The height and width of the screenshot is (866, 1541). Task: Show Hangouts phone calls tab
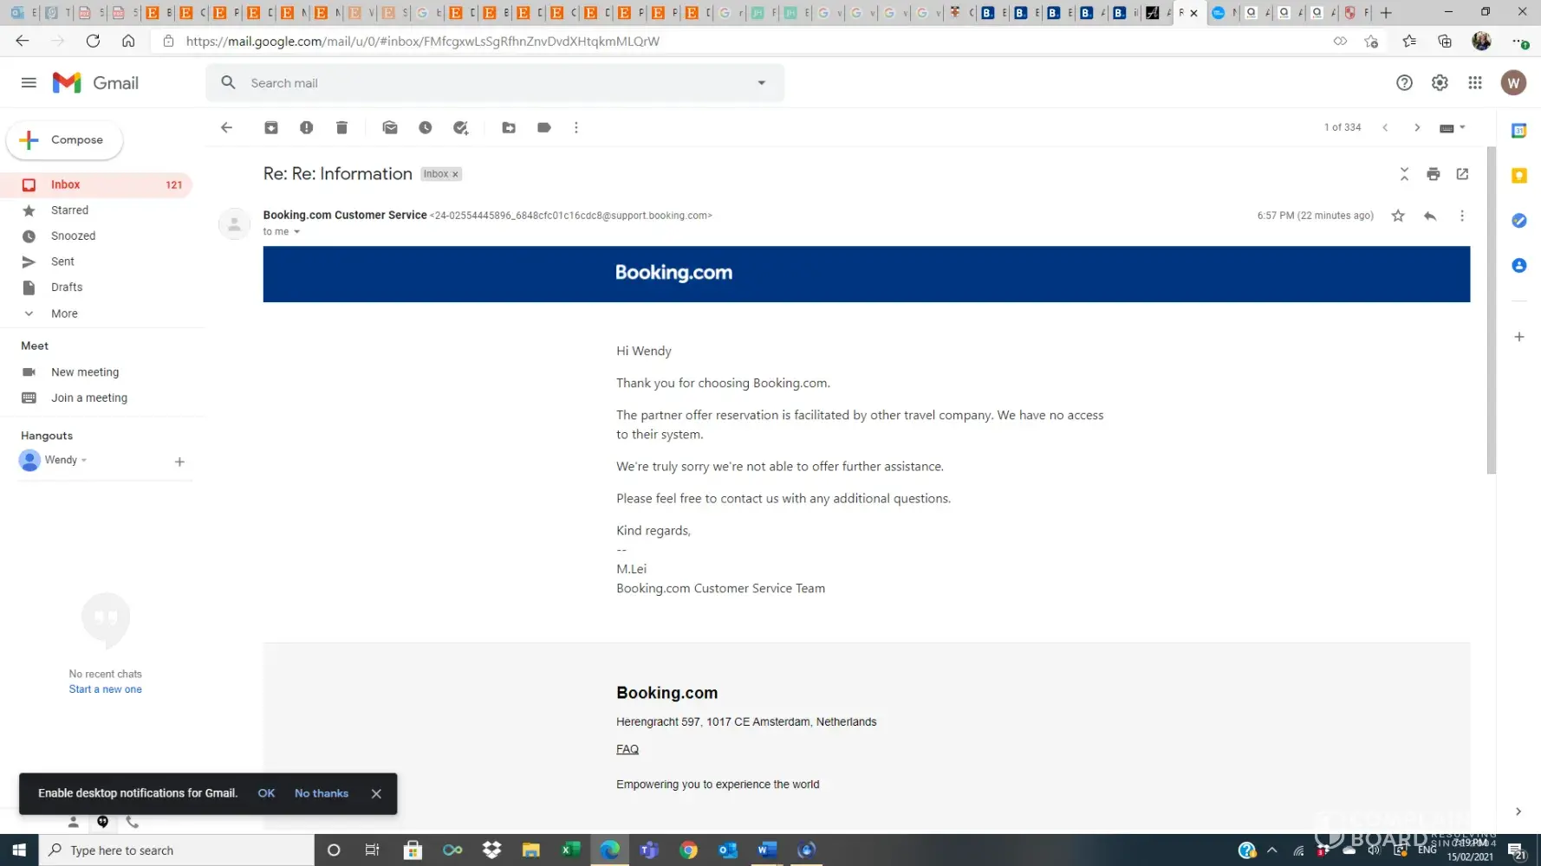(133, 822)
